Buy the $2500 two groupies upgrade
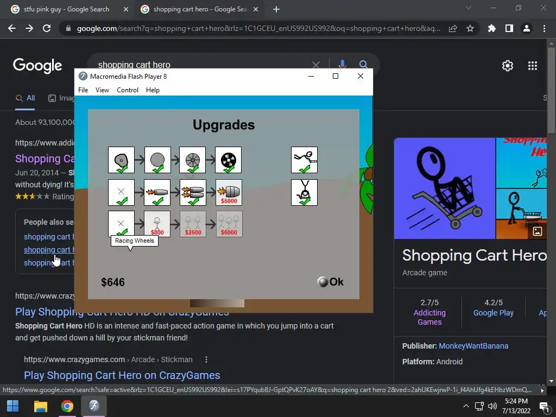The image size is (556, 417). point(193,224)
